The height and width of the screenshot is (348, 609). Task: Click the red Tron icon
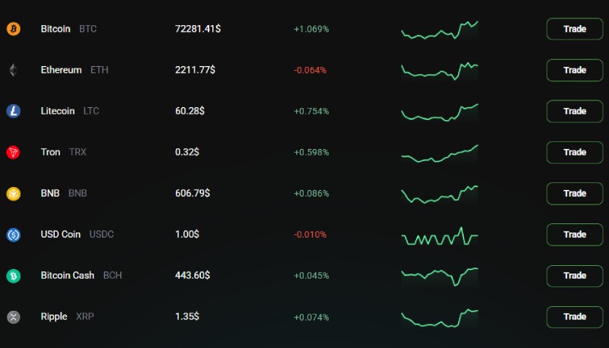13,152
